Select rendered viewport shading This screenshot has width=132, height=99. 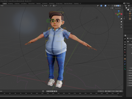click(120, 6)
